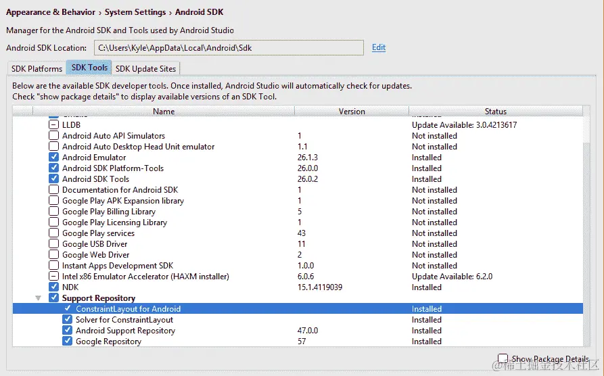Click 'System Settings' breadcrumb text
Viewport: 604px width, 376px height.
point(135,12)
